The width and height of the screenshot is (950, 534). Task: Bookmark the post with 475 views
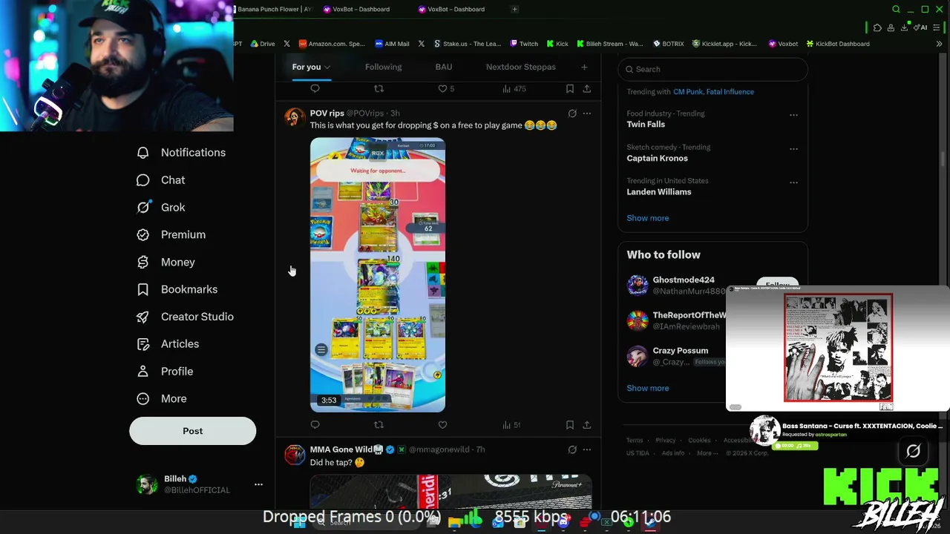click(x=569, y=89)
